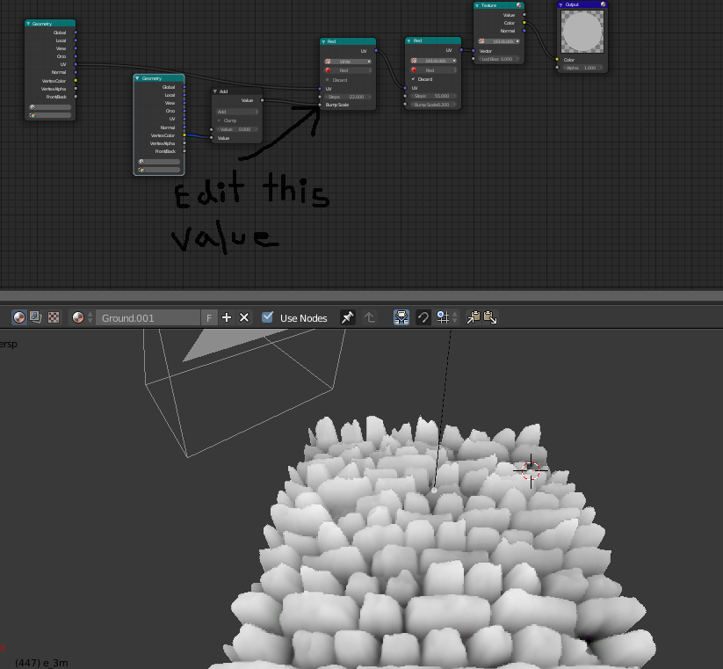Click the 'Output' node header title

(x=572, y=4)
